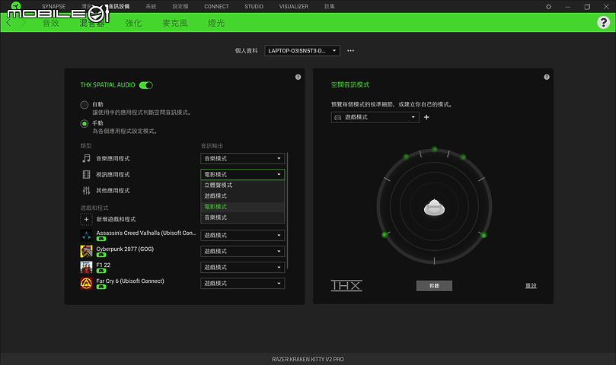The width and height of the screenshot is (616, 365).
Task: Click the F1 22 game icon
Action: [87, 267]
